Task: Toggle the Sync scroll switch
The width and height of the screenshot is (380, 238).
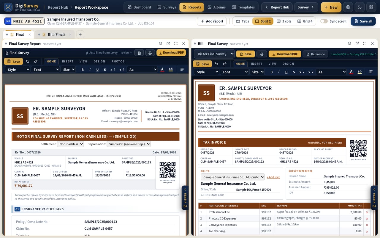Action: click(324, 21)
